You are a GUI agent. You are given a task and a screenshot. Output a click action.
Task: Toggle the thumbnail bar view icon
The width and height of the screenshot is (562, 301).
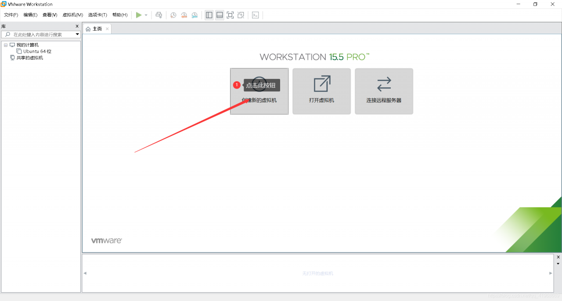(220, 15)
